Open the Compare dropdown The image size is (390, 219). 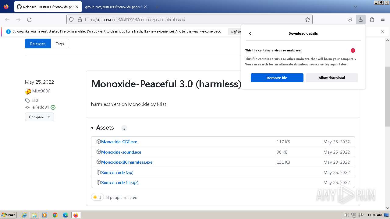(x=39, y=117)
